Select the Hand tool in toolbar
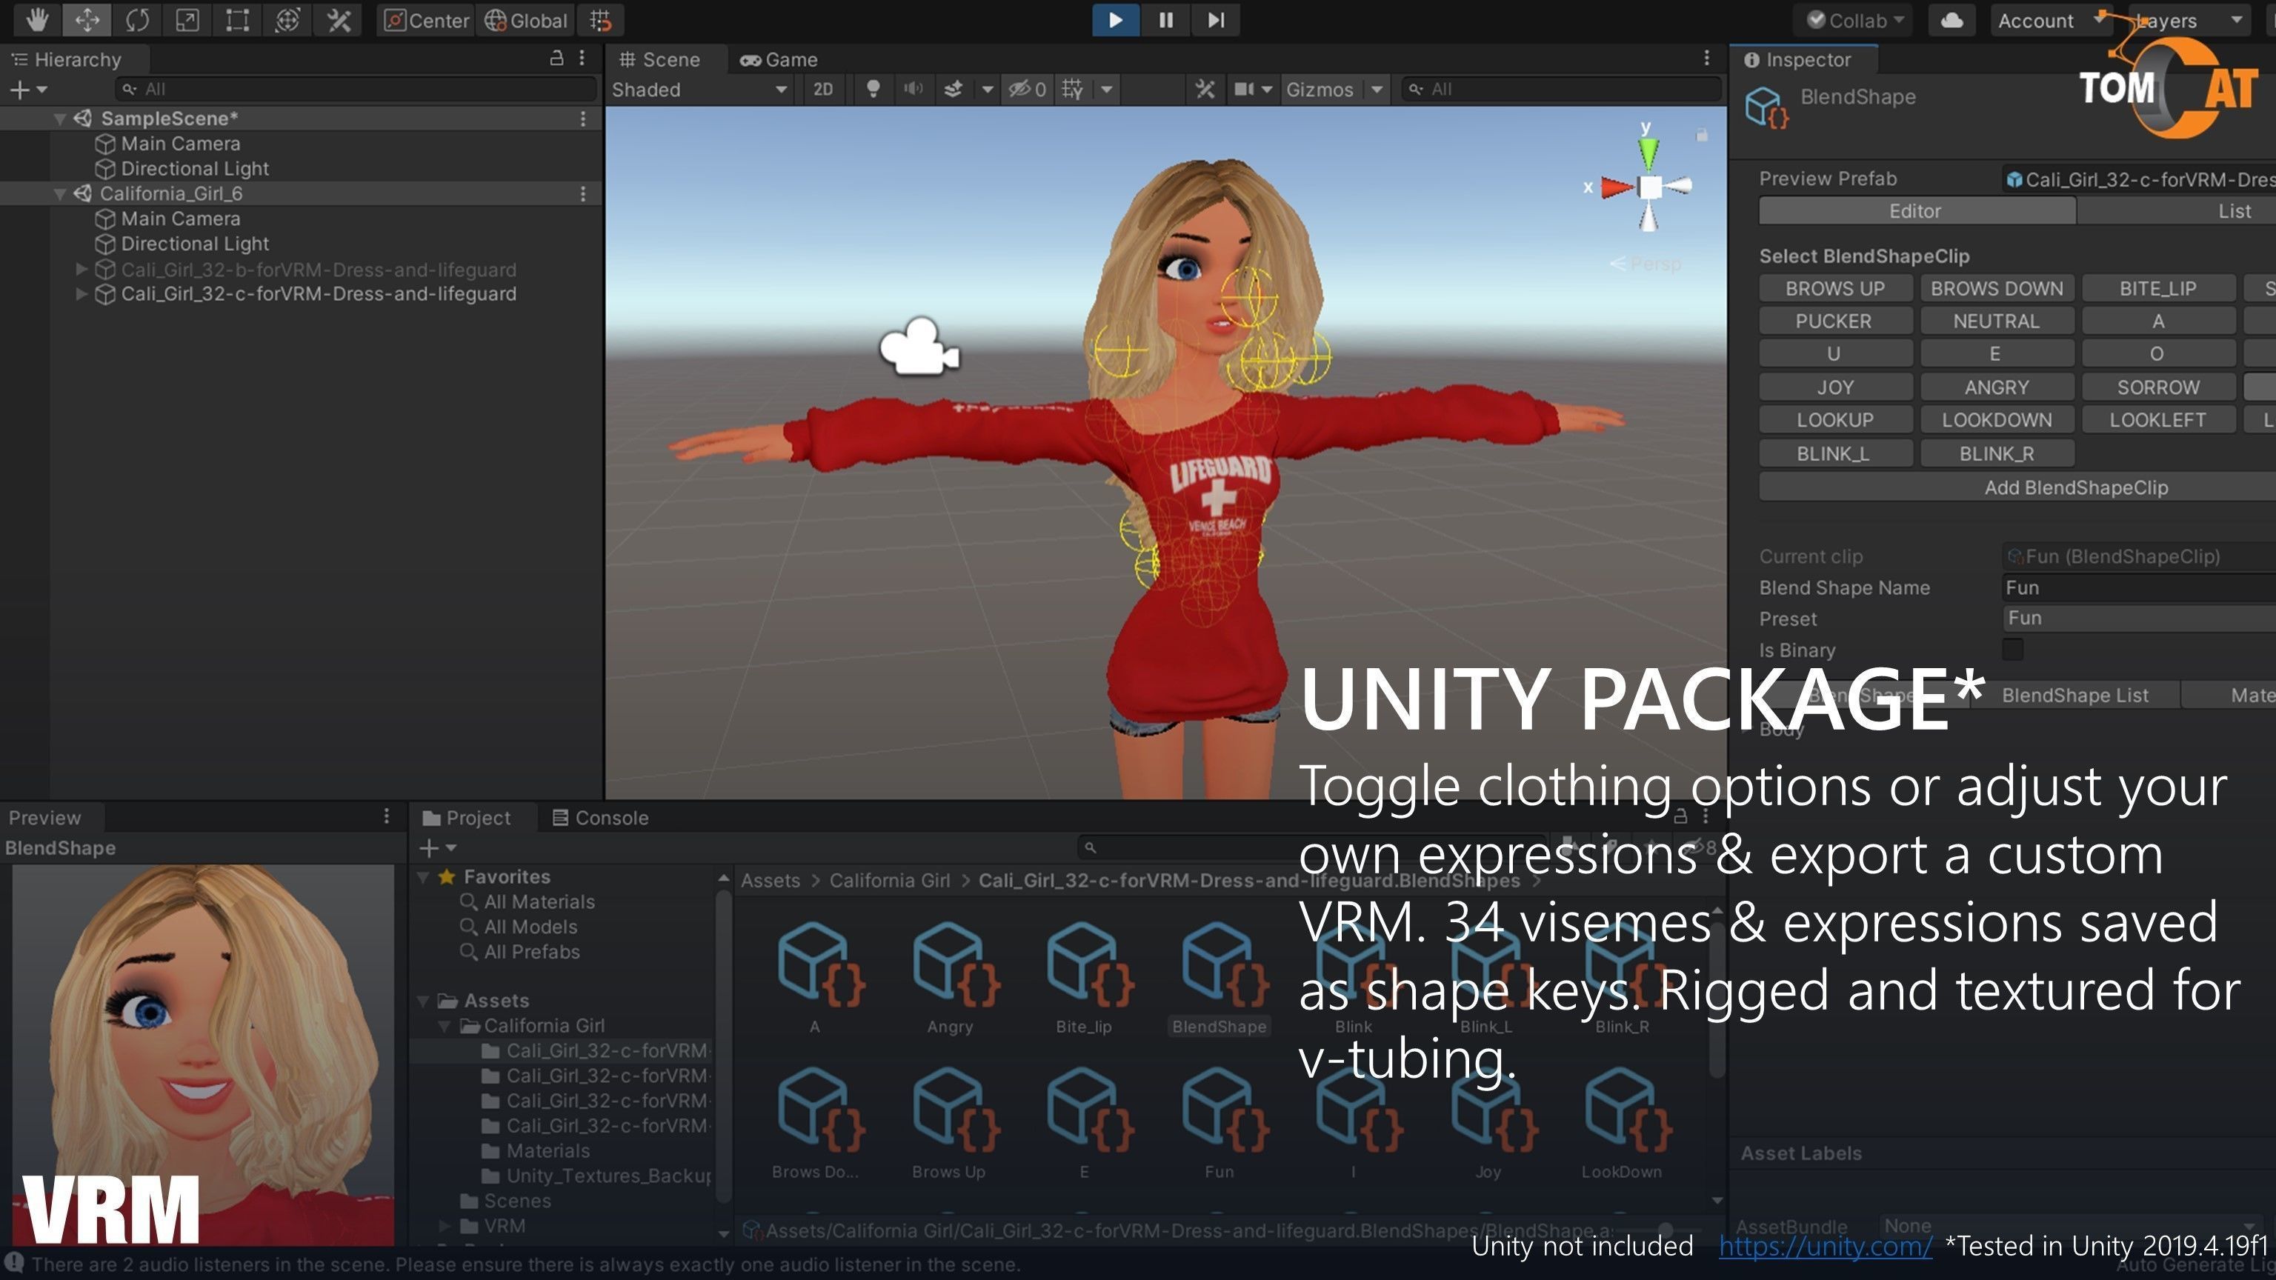The image size is (2276, 1280). tap(36, 19)
